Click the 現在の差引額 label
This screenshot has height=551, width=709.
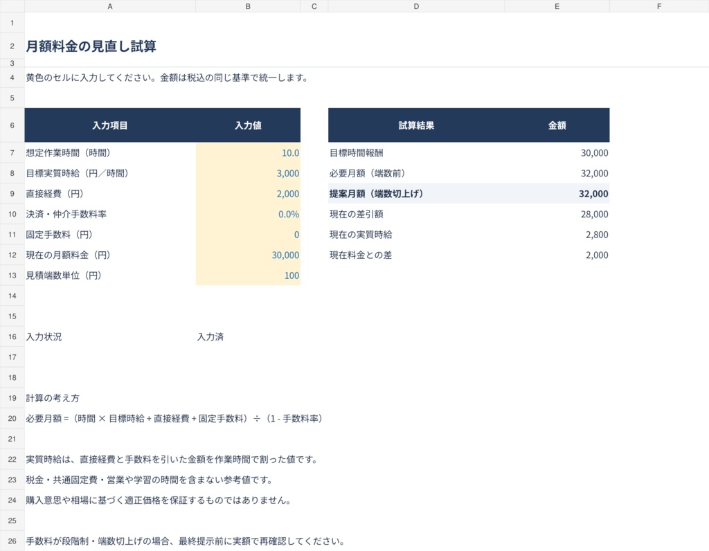click(x=357, y=215)
